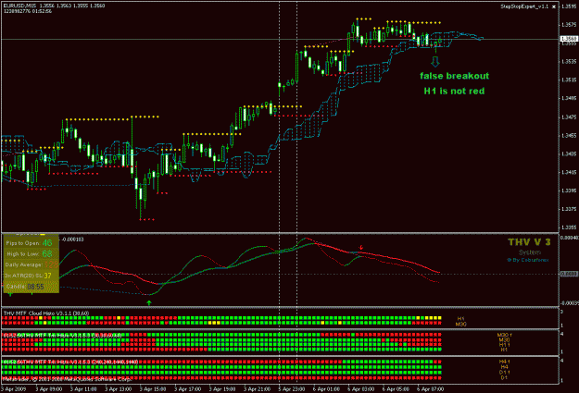This screenshot has height=393, width=579.
Task: Click the 'H4 1' label in bottom panel
Action: pos(504,362)
